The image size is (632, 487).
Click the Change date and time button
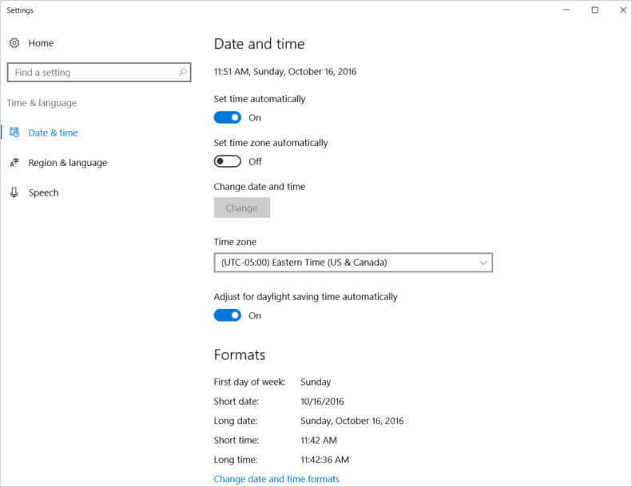point(242,208)
